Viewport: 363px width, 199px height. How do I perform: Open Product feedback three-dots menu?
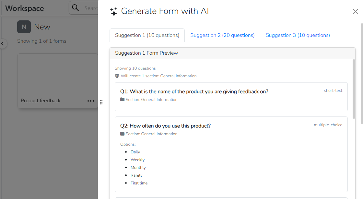(91, 101)
